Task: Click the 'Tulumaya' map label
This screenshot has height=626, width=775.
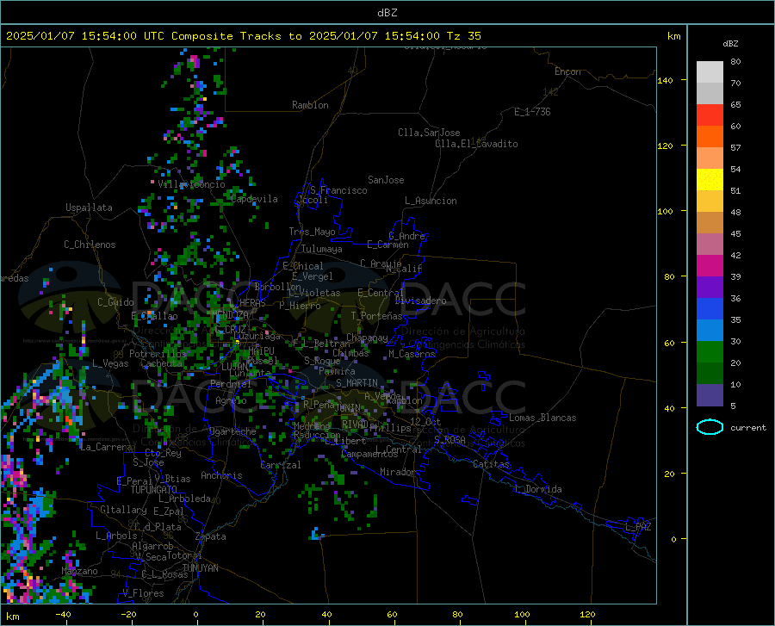Action: [x=322, y=249]
